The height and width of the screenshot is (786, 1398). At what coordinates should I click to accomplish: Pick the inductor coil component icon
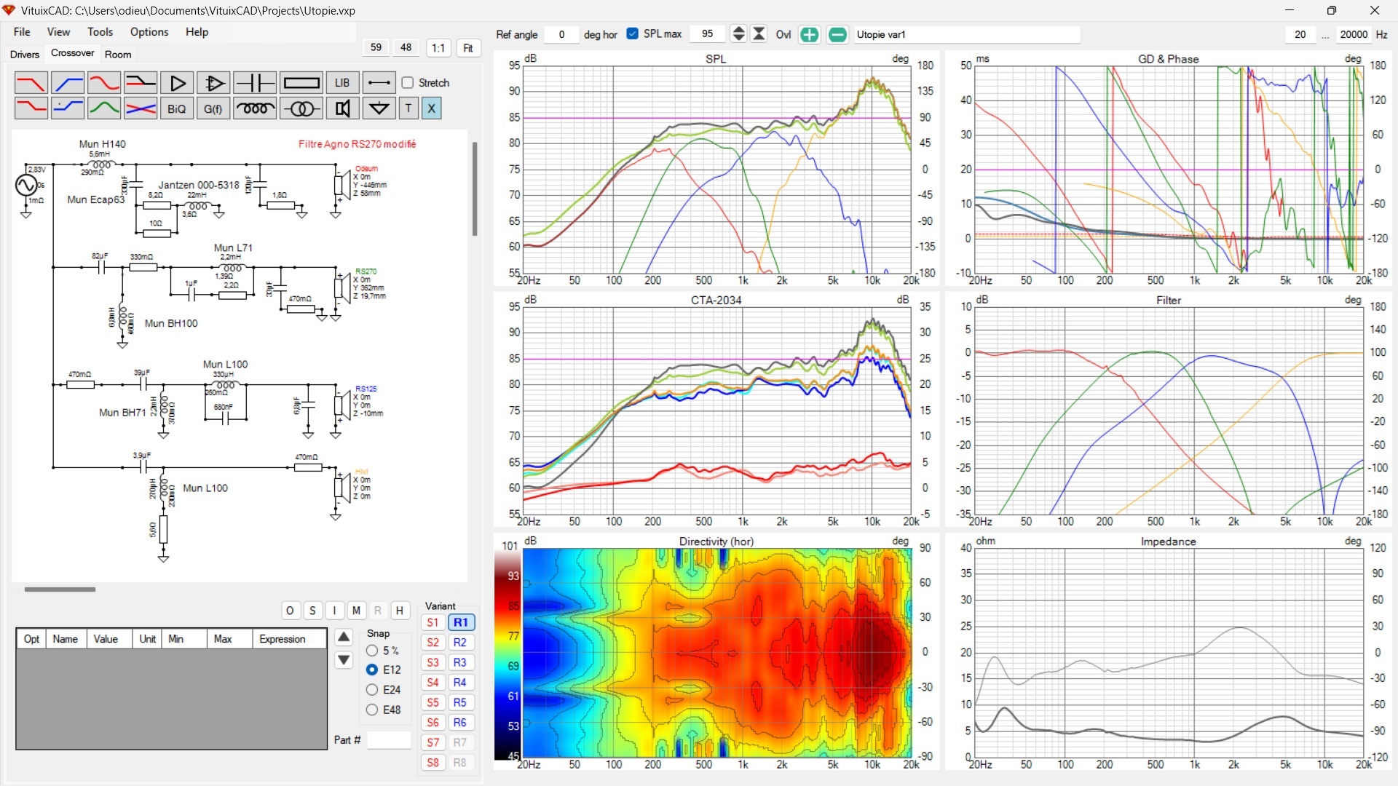coord(255,108)
